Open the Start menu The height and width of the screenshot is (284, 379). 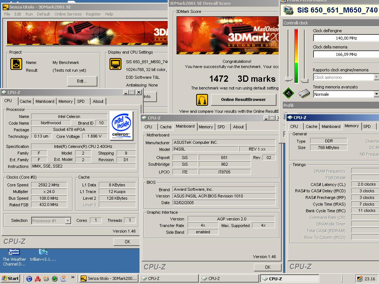10,278
